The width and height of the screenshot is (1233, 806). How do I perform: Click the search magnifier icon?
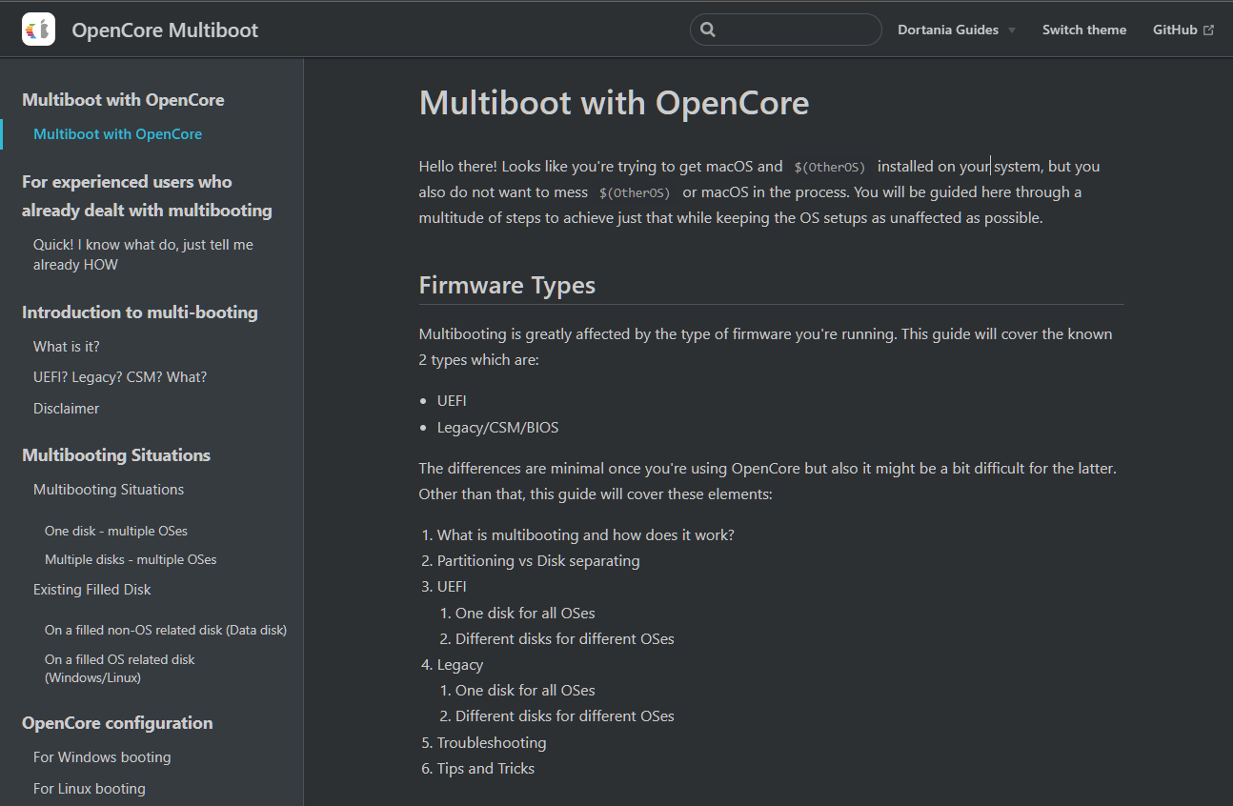coord(708,30)
